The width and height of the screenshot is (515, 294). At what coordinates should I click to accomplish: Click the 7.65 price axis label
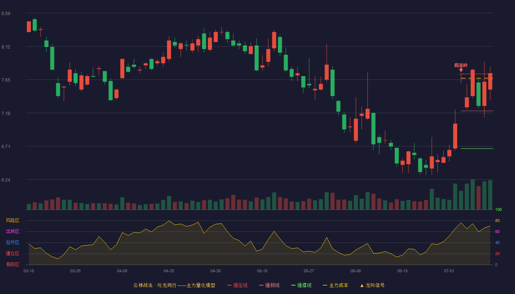pos(6,80)
